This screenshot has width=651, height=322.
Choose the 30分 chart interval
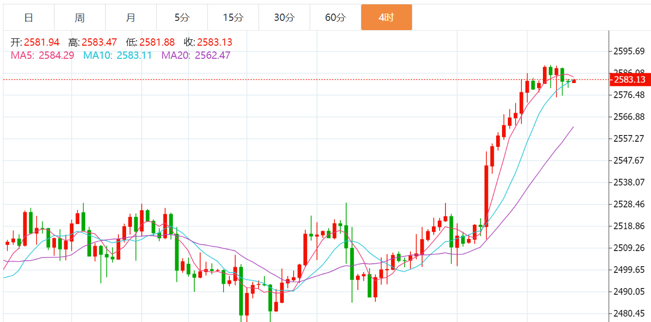pyautogui.click(x=284, y=18)
